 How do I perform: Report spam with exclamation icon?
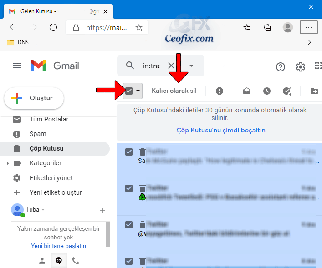click(x=220, y=91)
